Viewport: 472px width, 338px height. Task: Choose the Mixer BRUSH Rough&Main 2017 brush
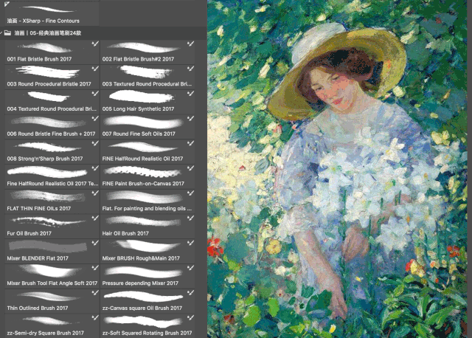click(x=147, y=251)
